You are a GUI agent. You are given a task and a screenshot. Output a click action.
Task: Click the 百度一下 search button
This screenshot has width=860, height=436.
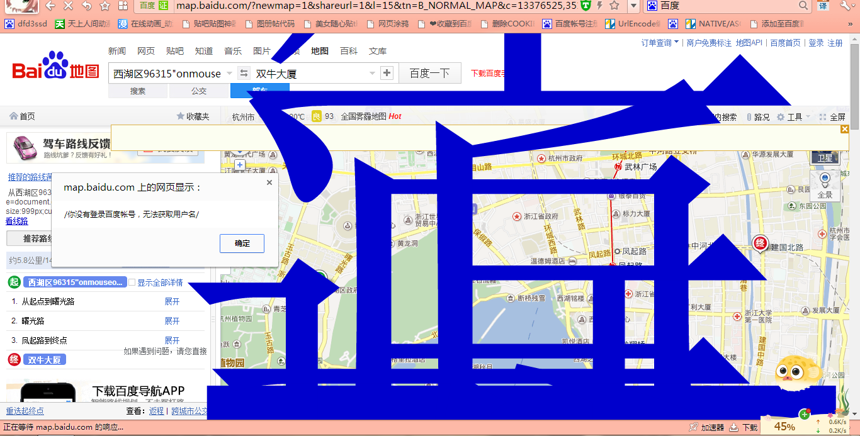coord(429,73)
